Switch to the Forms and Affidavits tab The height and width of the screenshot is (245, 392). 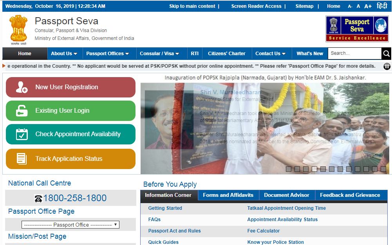(x=228, y=195)
